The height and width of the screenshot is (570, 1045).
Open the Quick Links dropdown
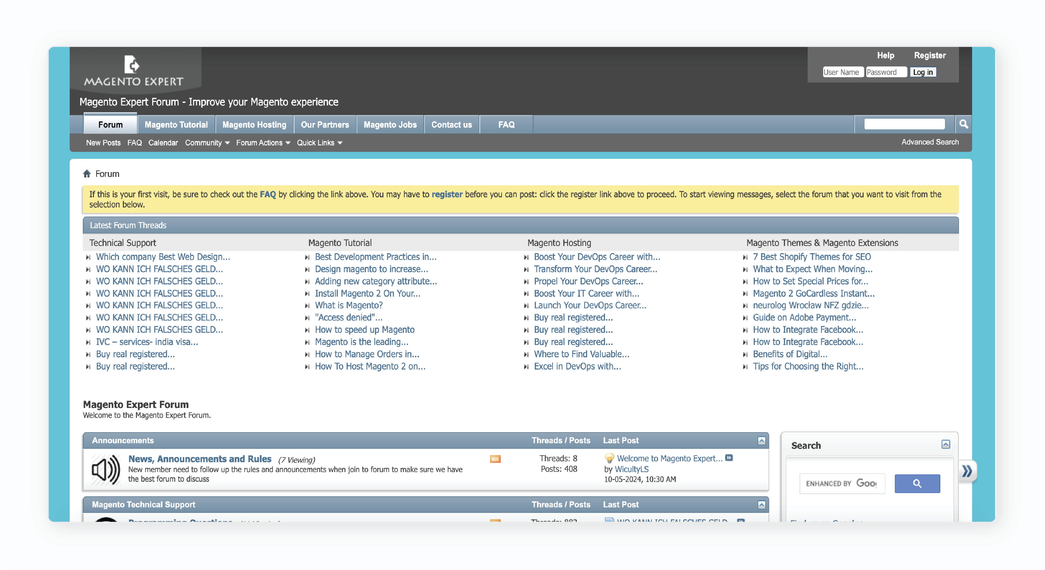point(320,143)
